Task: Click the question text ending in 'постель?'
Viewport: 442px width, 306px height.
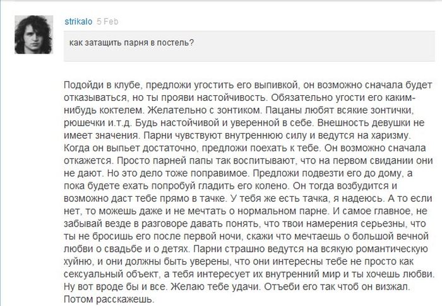Action: [x=131, y=43]
